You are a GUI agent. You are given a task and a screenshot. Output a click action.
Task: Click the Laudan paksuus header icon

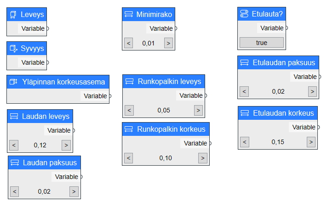point(15,162)
